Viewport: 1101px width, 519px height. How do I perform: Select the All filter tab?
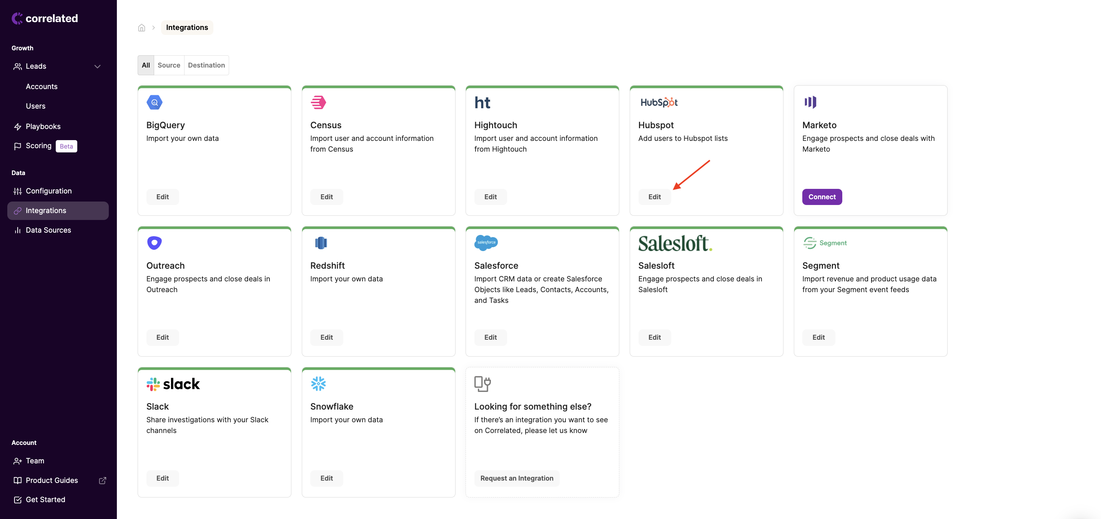pos(146,65)
